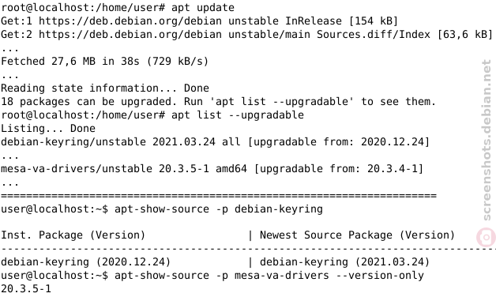Click the 'Newest Source Package (Version)' column header
Screen dimensions: 496x297
[x=357, y=235]
